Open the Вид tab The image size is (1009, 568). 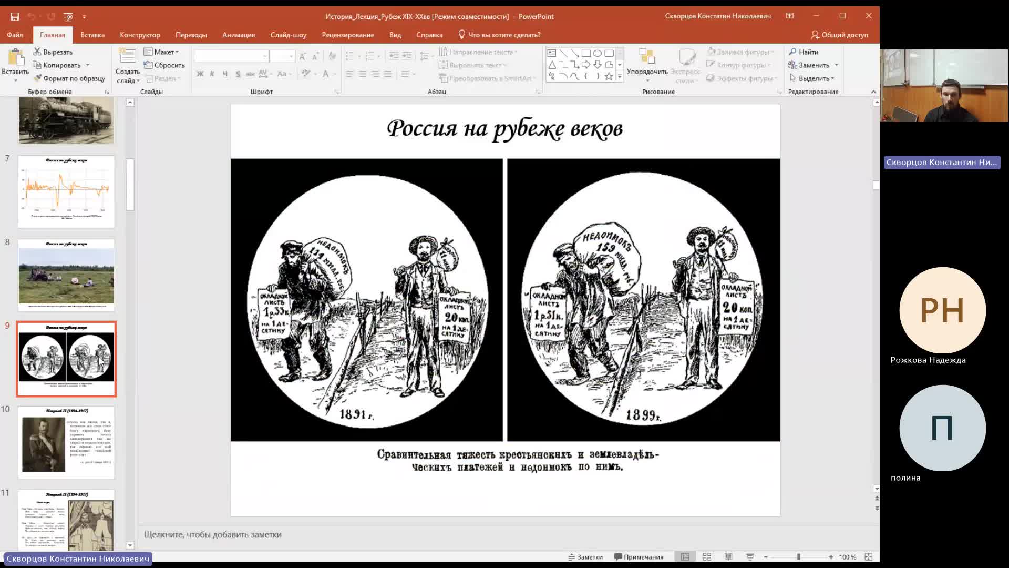(x=395, y=35)
